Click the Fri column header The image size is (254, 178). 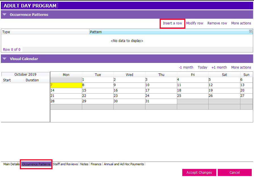pos(192,75)
